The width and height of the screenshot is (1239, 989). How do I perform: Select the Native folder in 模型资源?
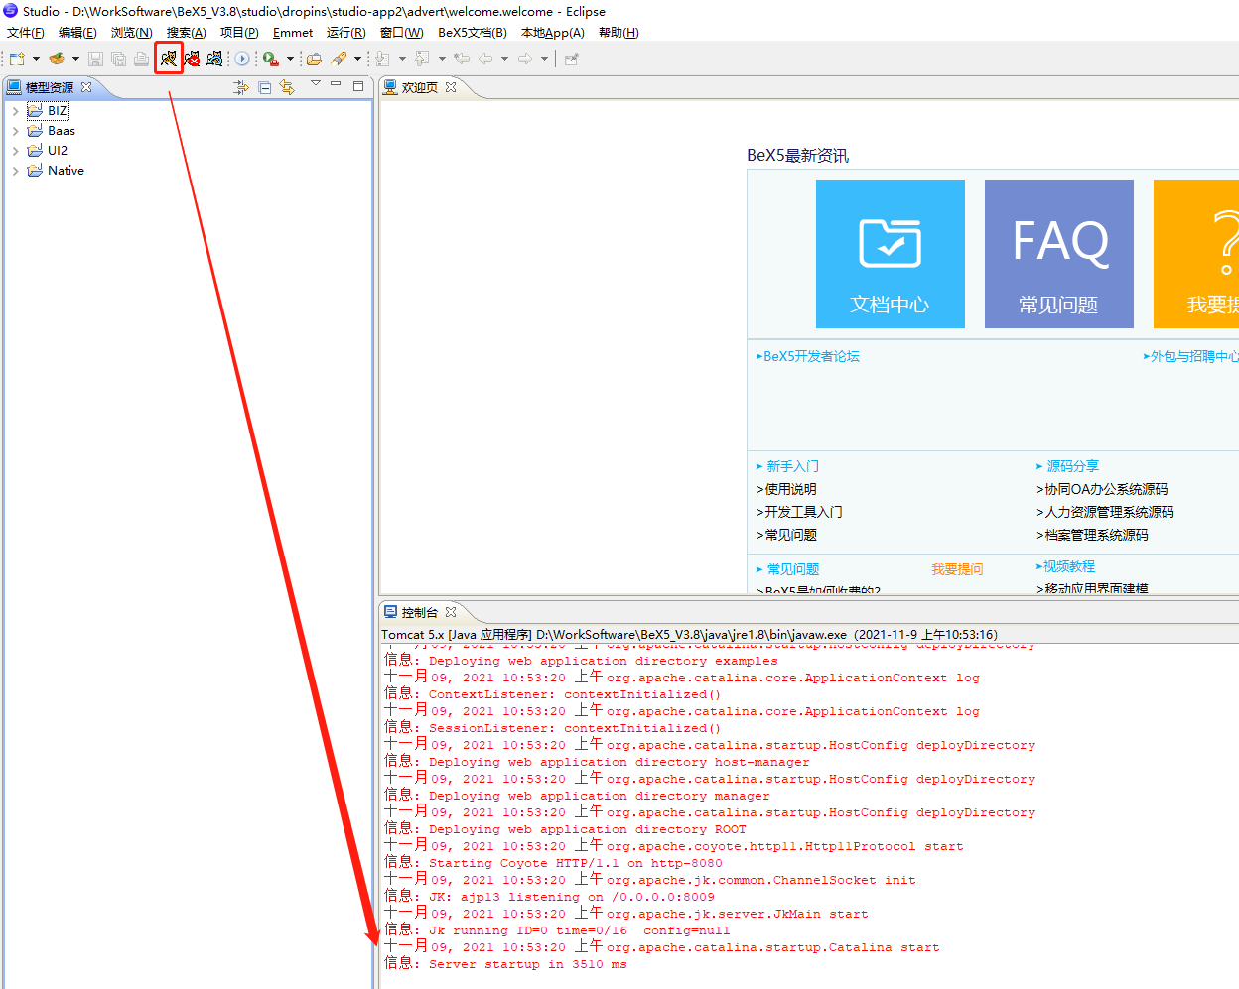click(65, 170)
